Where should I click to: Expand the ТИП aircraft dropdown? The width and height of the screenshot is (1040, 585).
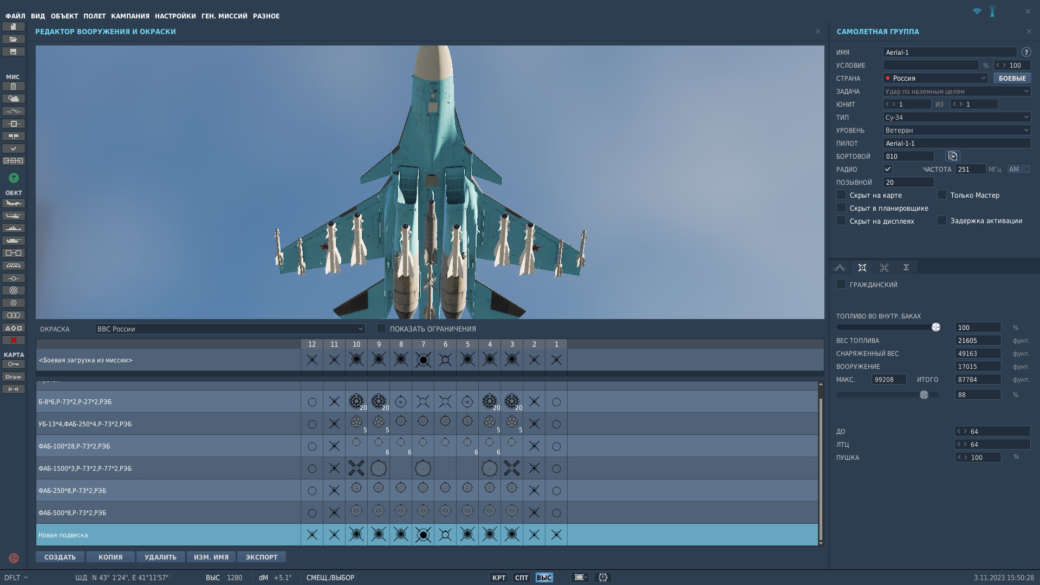coord(957,118)
